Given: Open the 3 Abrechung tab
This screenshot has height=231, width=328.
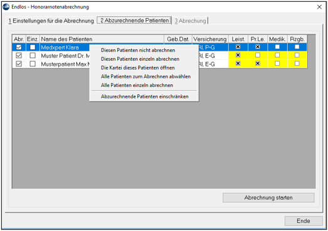Looking at the screenshot, I should (x=190, y=21).
